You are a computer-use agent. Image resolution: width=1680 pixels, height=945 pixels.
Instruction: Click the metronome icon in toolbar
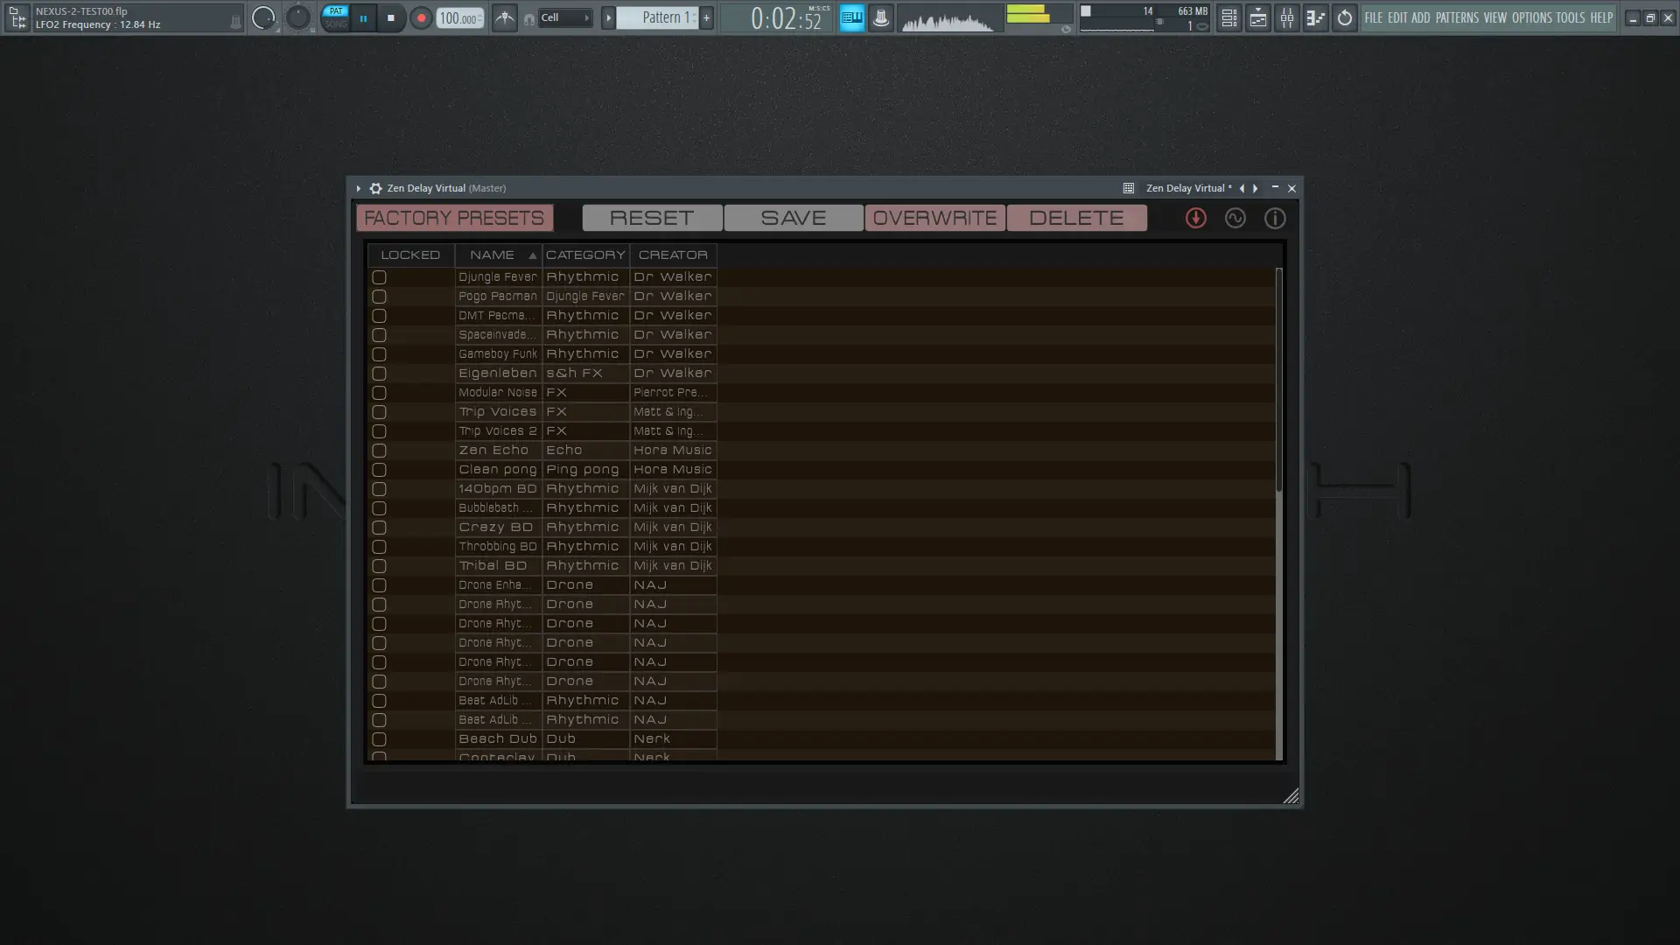coord(504,18)
